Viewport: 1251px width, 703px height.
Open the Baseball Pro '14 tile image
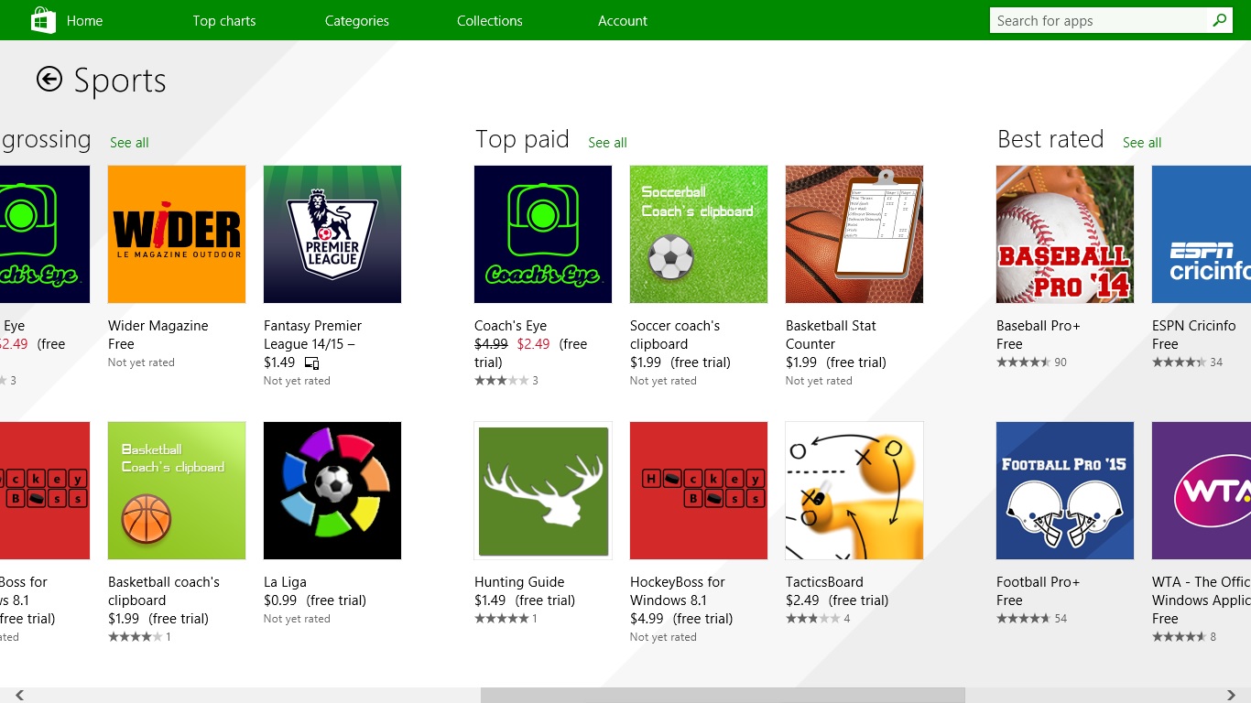coord(1065,234)
